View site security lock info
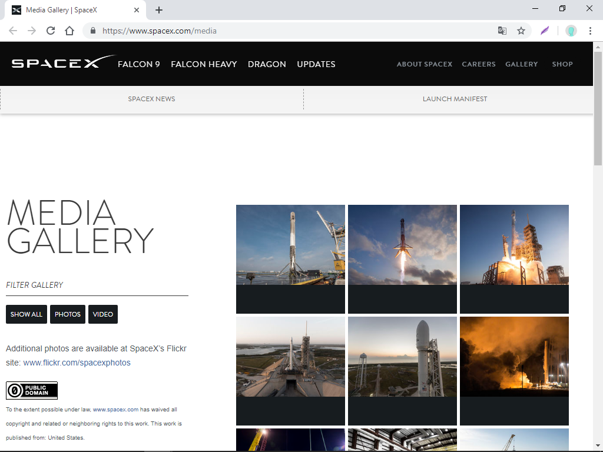The image size is (603, 452). point(92,31)
